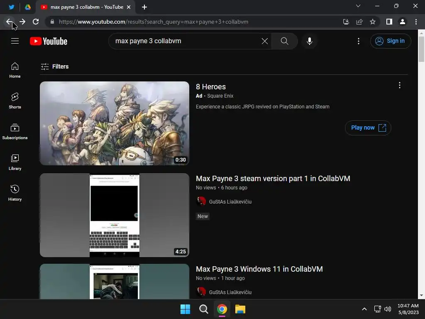Open GuStAs Liaūkevičiu channel under Windows 11 video

230,292
